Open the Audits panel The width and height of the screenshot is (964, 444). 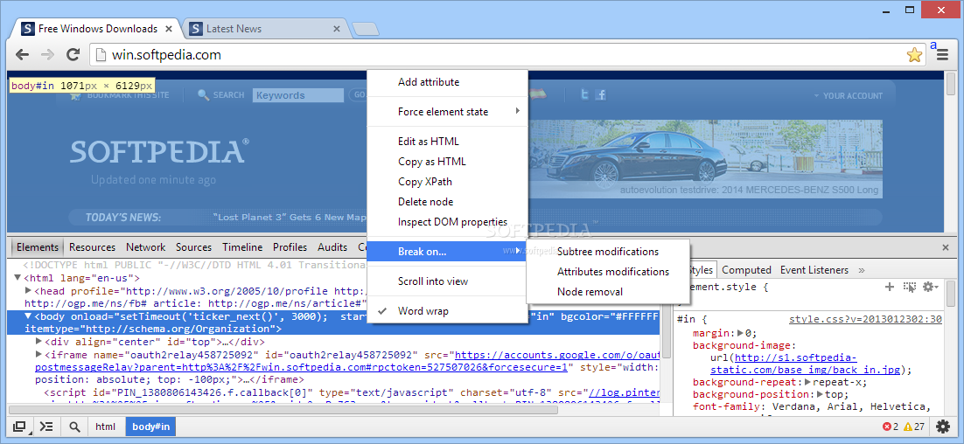click(x=332, y=247)
